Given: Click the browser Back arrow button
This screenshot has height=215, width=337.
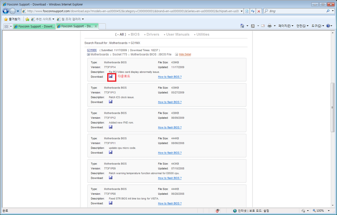Looking at the screenshot, I should click(x=6, y=11).
